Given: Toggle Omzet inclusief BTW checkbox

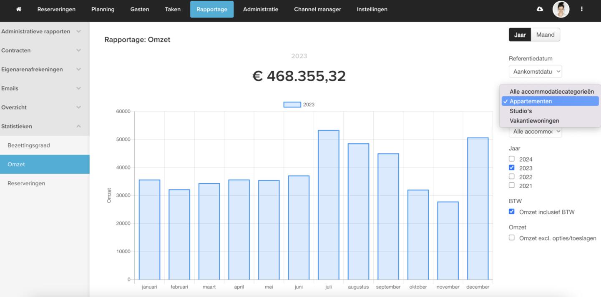Looking at the screenshot, I should [x=512, y=212].
